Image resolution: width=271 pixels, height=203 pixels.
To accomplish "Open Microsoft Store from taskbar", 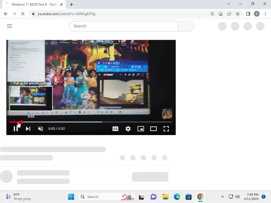I will [x=188, y=197].
